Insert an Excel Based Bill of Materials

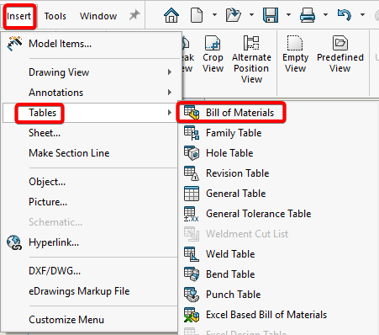(266, 315)
